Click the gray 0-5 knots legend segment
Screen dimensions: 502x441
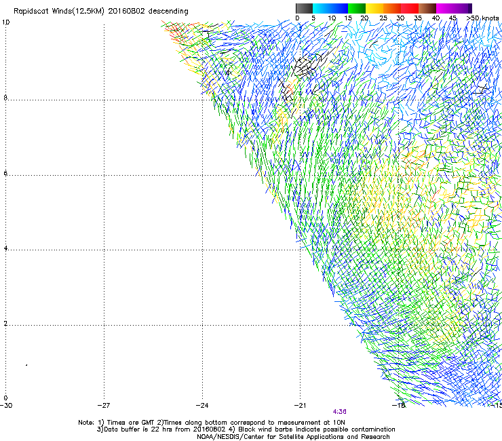click(x=304, y=8)
